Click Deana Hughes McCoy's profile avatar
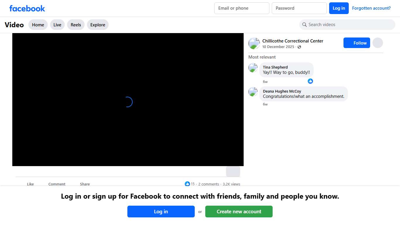Screen dimensions: 400x225 (253, 92)
